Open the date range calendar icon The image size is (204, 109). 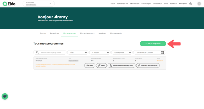pos(162,52)
